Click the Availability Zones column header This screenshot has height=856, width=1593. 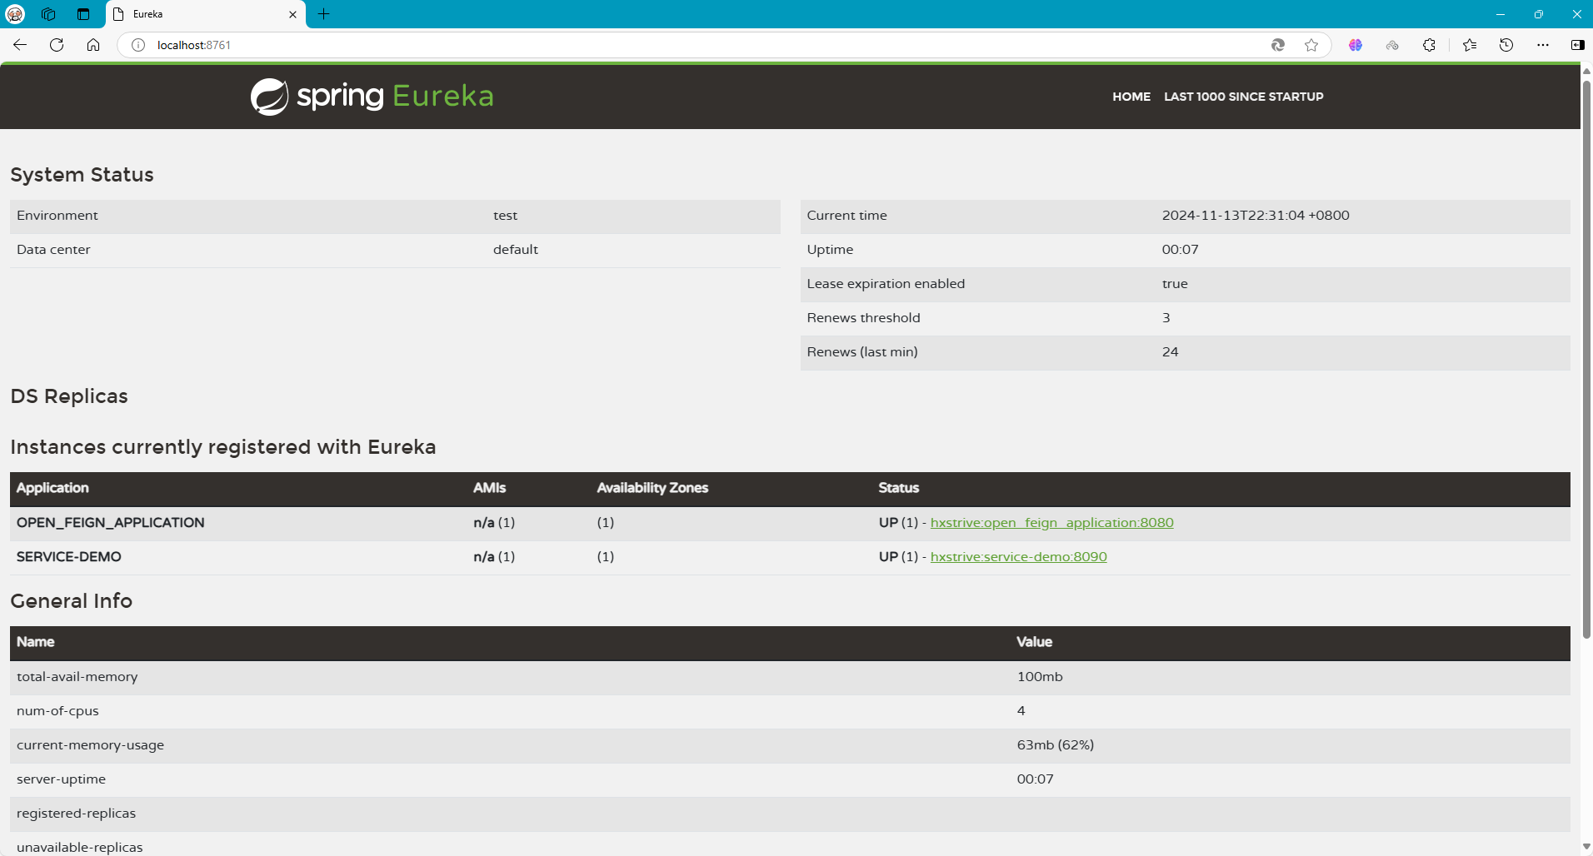[652, 488]
